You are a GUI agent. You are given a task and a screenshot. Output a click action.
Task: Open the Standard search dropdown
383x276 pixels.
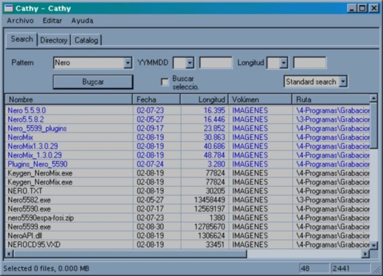(343, 81)
